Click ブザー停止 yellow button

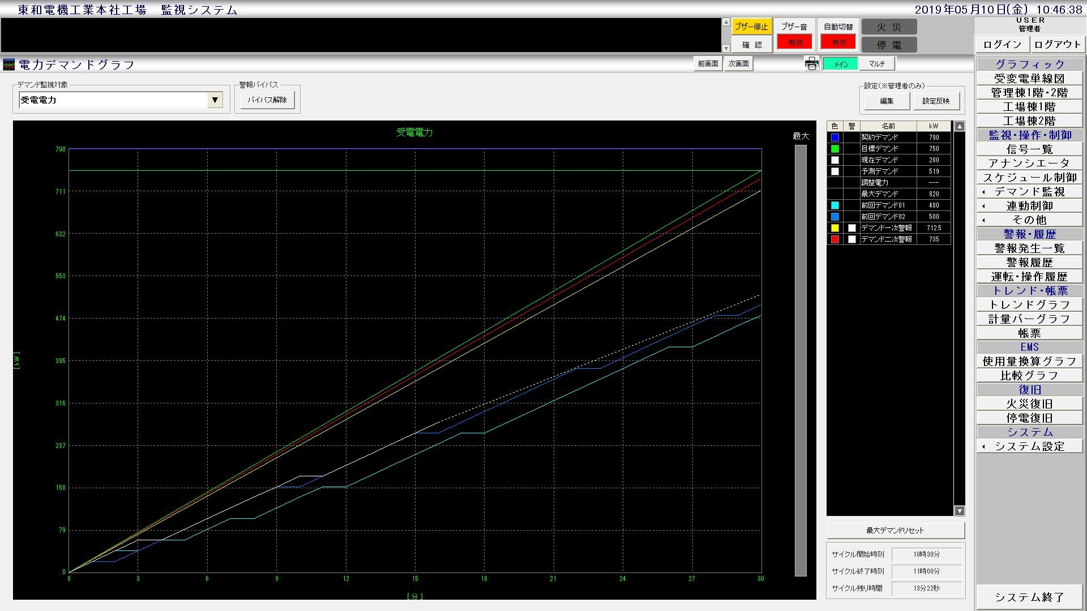751,27
